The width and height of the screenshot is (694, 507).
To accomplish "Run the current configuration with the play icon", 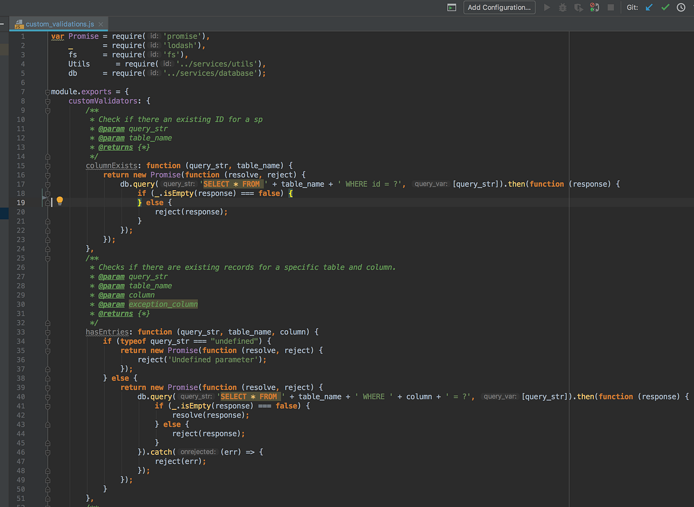I will (546, 8).
